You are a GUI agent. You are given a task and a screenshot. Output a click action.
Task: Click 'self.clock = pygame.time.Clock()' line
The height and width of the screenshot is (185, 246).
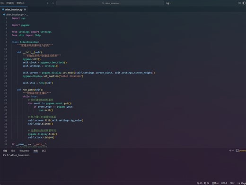point(44,63)
